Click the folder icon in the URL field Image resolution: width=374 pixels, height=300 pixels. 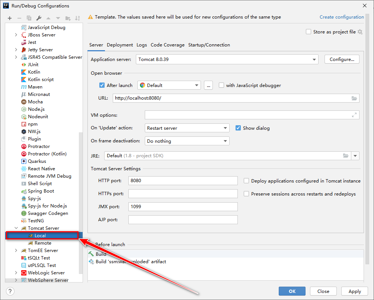[354, 98]
